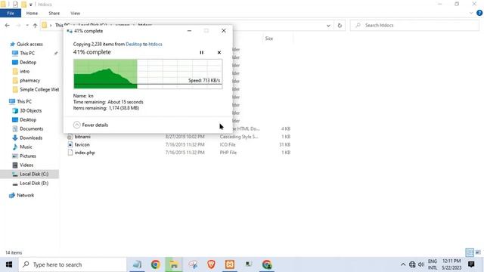Open the ENG INTL language switcher
The width and height of the screenshot is (484, 272).
point(432,264)
